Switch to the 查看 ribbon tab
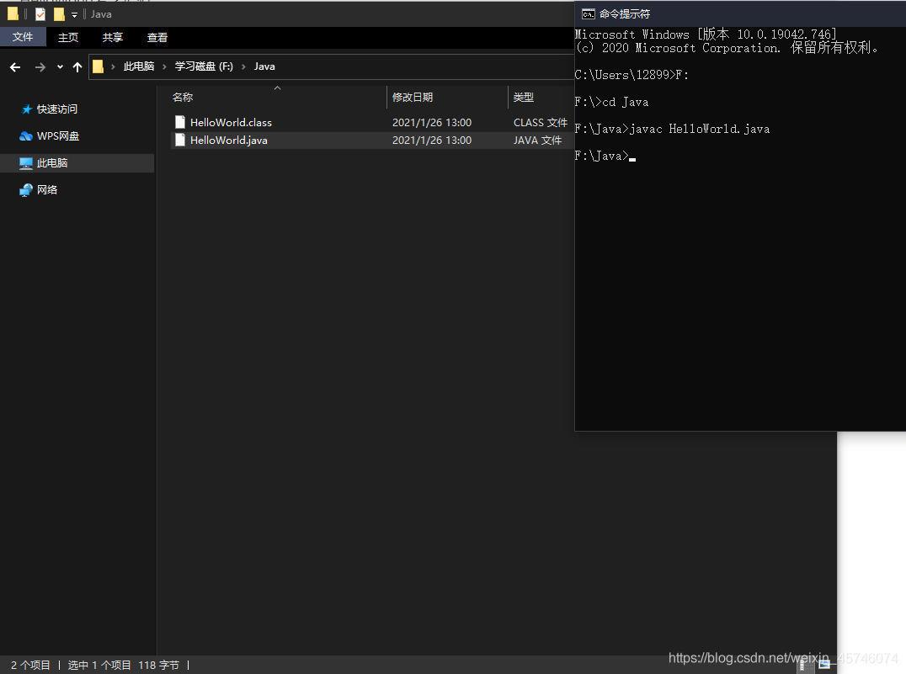The image size is (906, 674). 157,38
